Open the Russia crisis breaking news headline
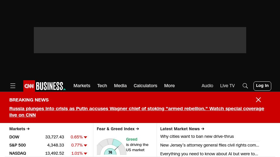 (x=136, y=112)
